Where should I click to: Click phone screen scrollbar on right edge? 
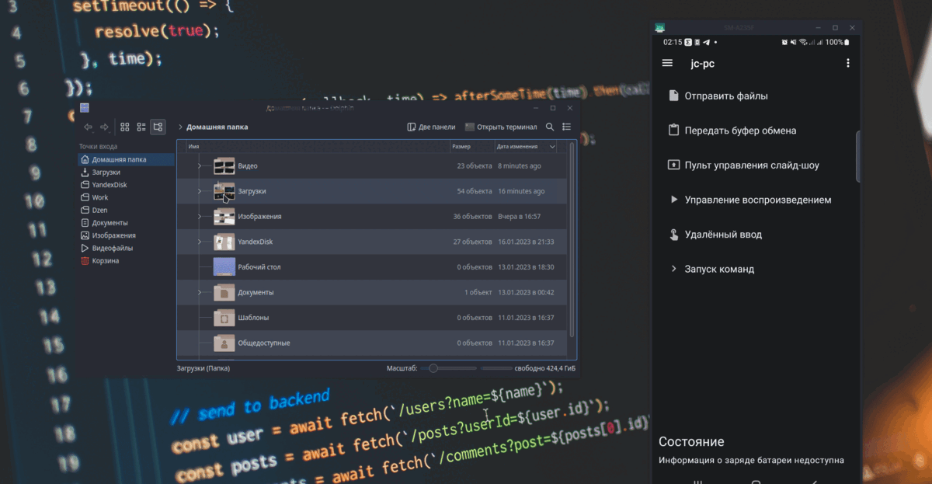tap(857, 155)
